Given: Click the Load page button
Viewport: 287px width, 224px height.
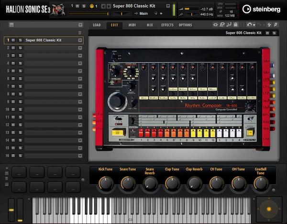Looking at the screenshot, I should click(x=97, y=24).
